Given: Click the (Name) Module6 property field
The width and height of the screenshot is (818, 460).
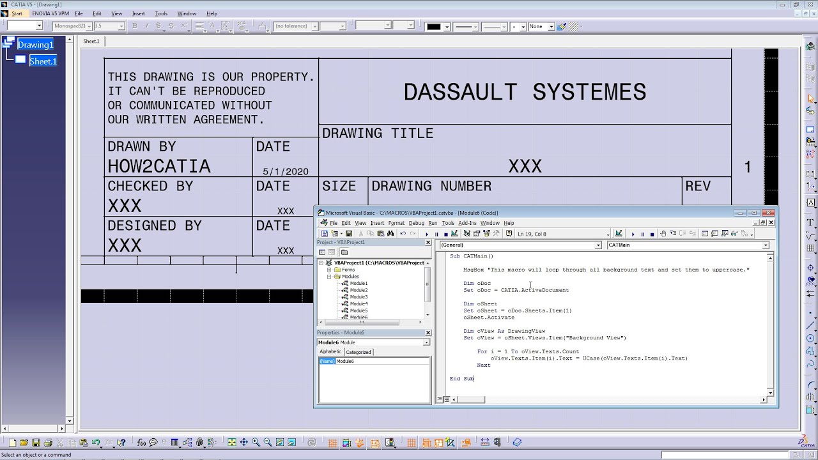Looking at the screenshot, I should click(x=374, y=361).
